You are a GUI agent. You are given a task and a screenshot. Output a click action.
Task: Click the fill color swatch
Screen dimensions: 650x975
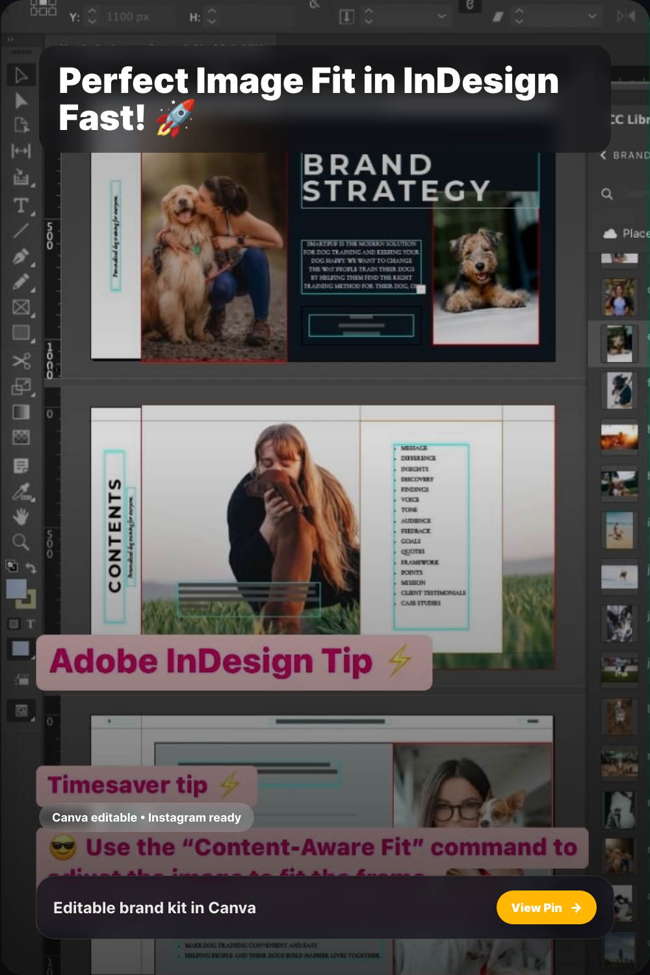[16, 589]
